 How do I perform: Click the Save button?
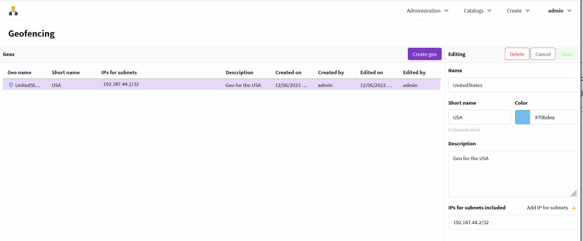(x=567, y=54)
